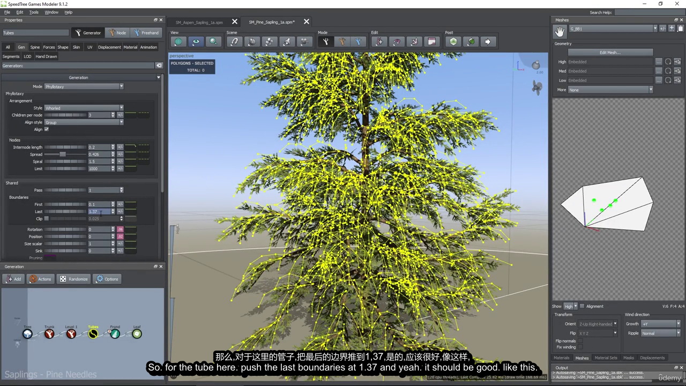Click the right-arrow export icon in Post toolbar
This screenshot has height=386, width=686.
click(488, 41)
